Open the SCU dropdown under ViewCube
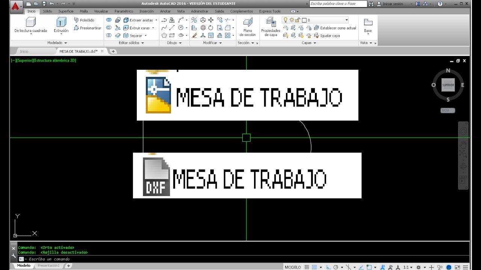481x270 pixels. tap(448, 110)
